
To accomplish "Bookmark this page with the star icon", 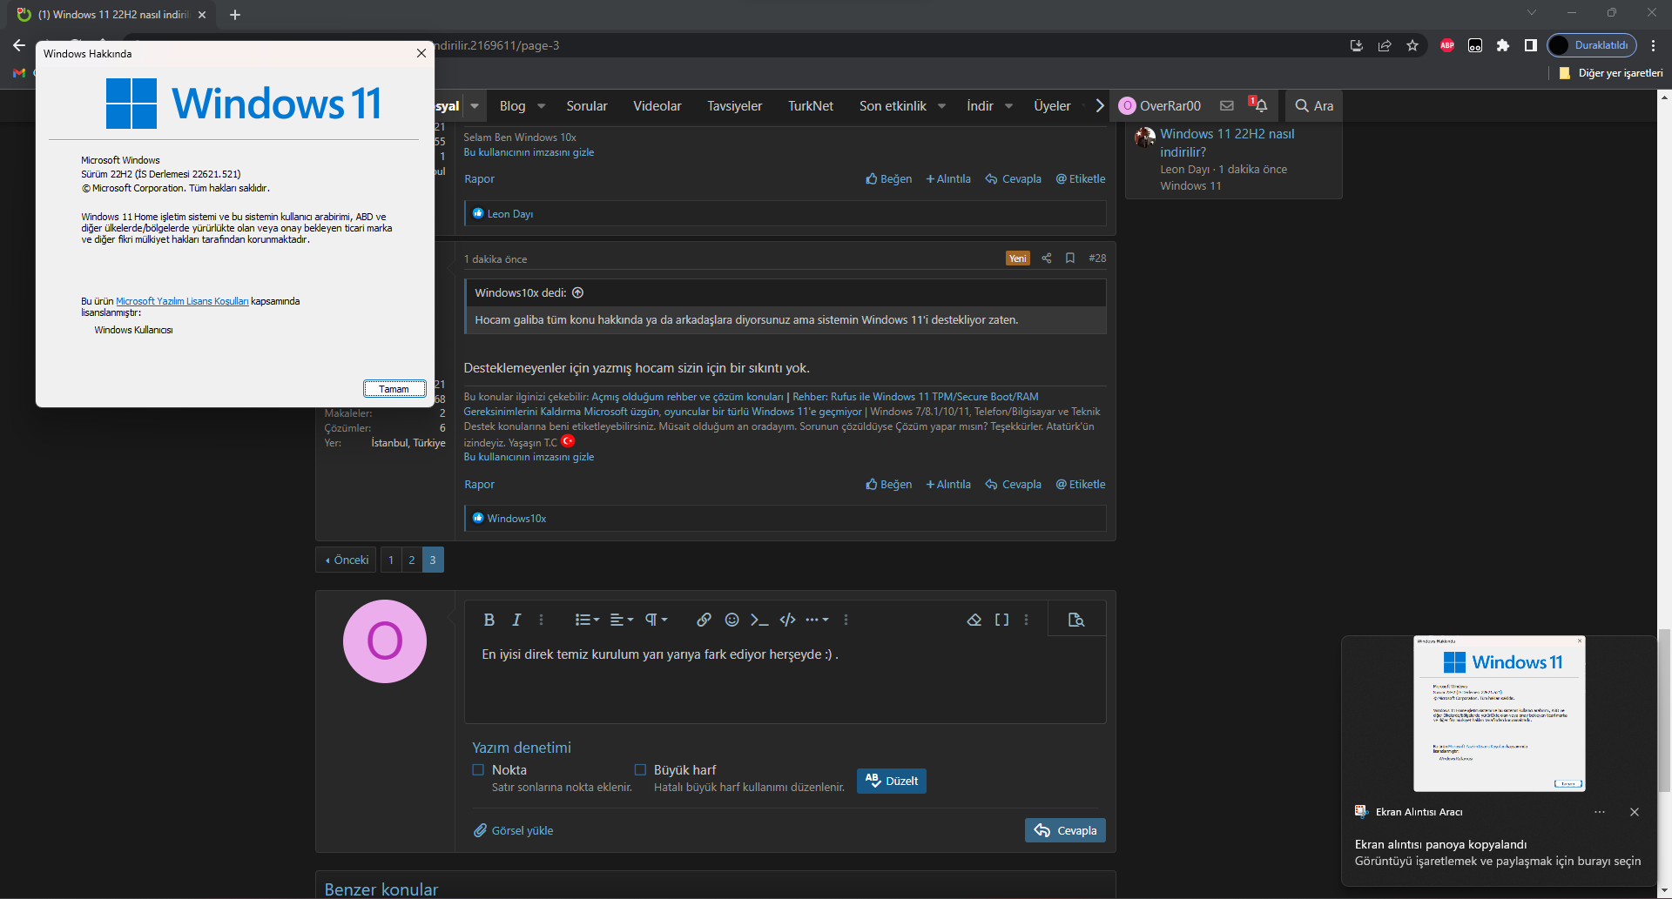I will click(1412, 45).
